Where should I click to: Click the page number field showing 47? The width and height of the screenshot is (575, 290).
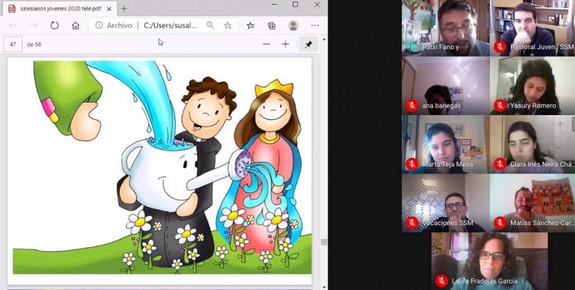[13, 44]
